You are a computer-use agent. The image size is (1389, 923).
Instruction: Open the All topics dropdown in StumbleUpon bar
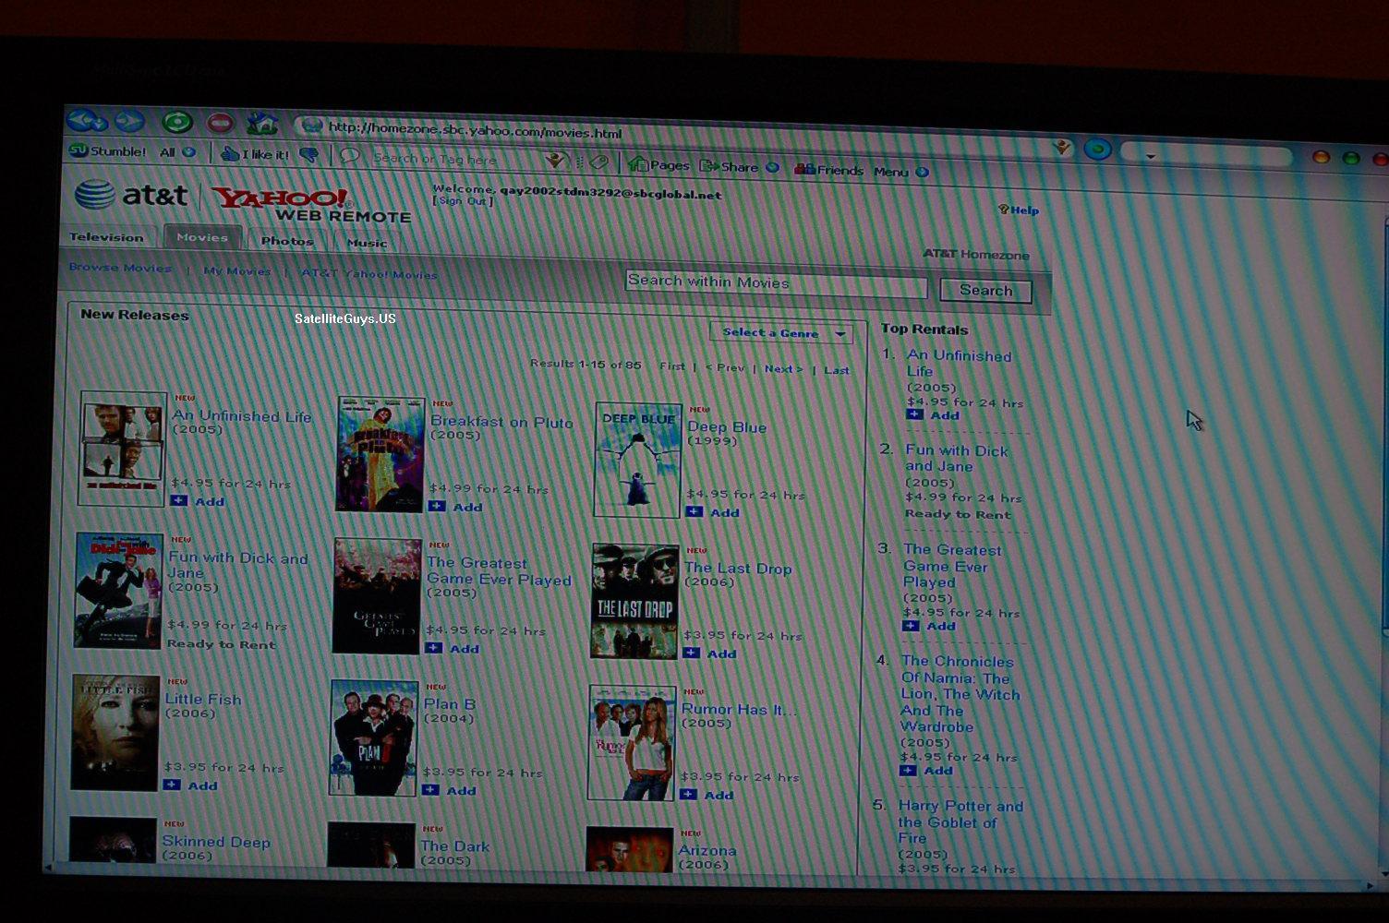177,152
